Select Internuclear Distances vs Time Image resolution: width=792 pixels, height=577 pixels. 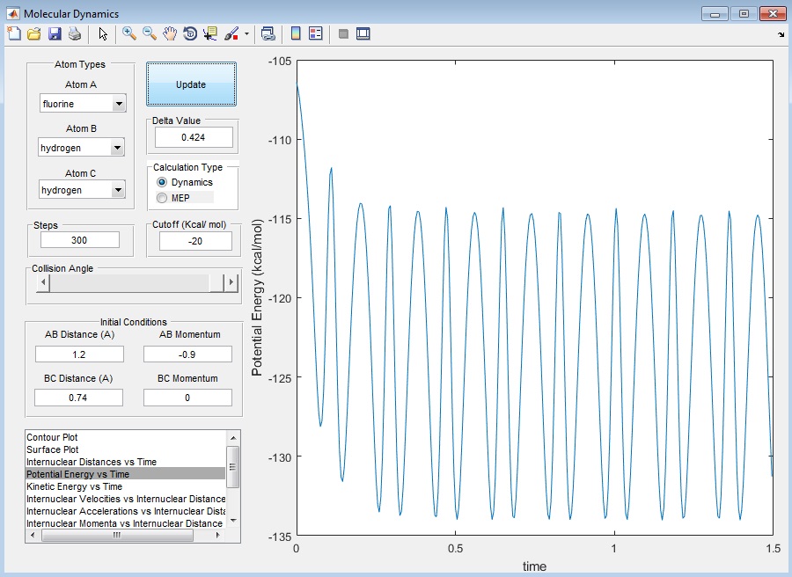point(125,462)
